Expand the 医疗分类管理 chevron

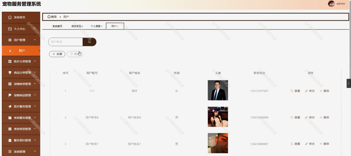click(35, 61)
